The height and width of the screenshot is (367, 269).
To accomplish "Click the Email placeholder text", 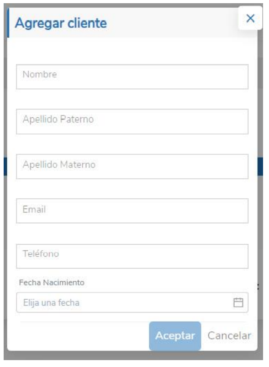I will pyautogui.click(x=34, y=209).
